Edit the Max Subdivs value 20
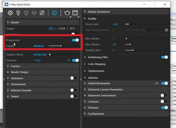 pyautogui.click(x=114, y=45)
